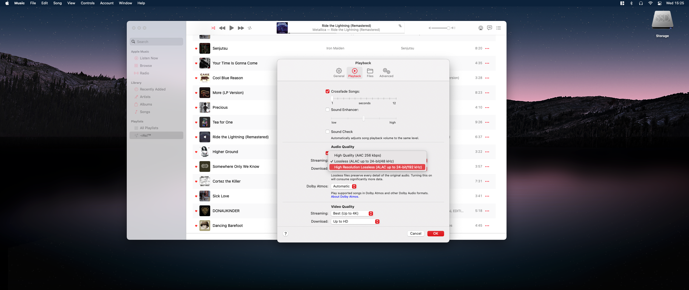Uncheck the Crossfade Songs checkbox
Viewport: 689px width, 290px height.
coord(328,92)
